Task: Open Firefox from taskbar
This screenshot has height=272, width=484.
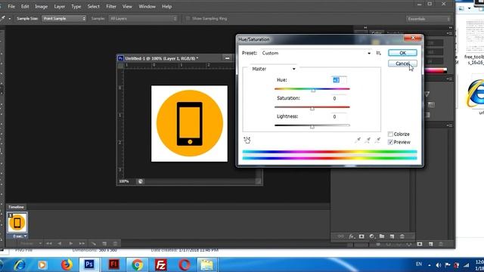Action: (x=66, y=265)
